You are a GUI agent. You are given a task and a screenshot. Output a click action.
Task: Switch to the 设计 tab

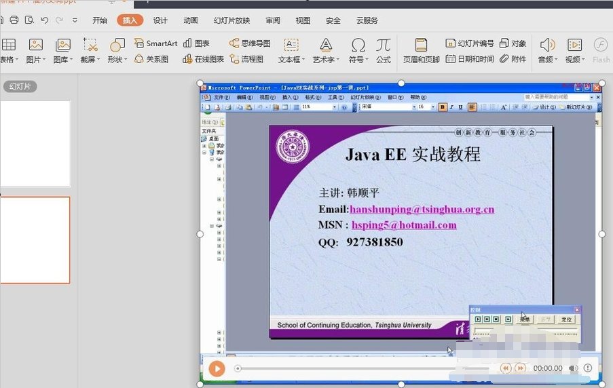tap(160, 20)
